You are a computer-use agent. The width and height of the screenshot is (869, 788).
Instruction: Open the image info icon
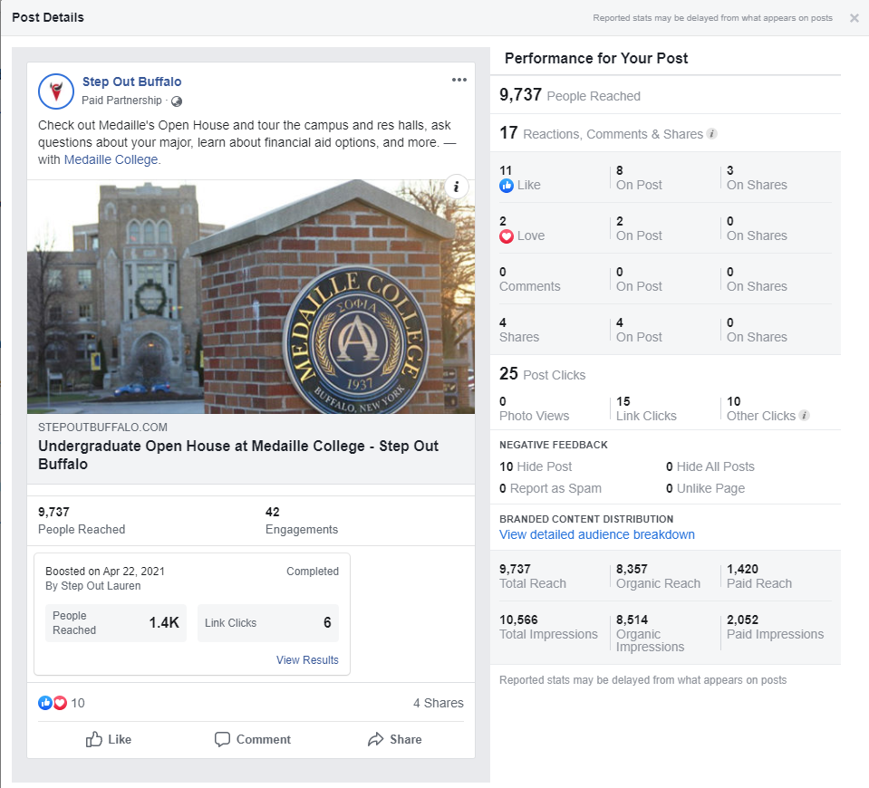456,187
